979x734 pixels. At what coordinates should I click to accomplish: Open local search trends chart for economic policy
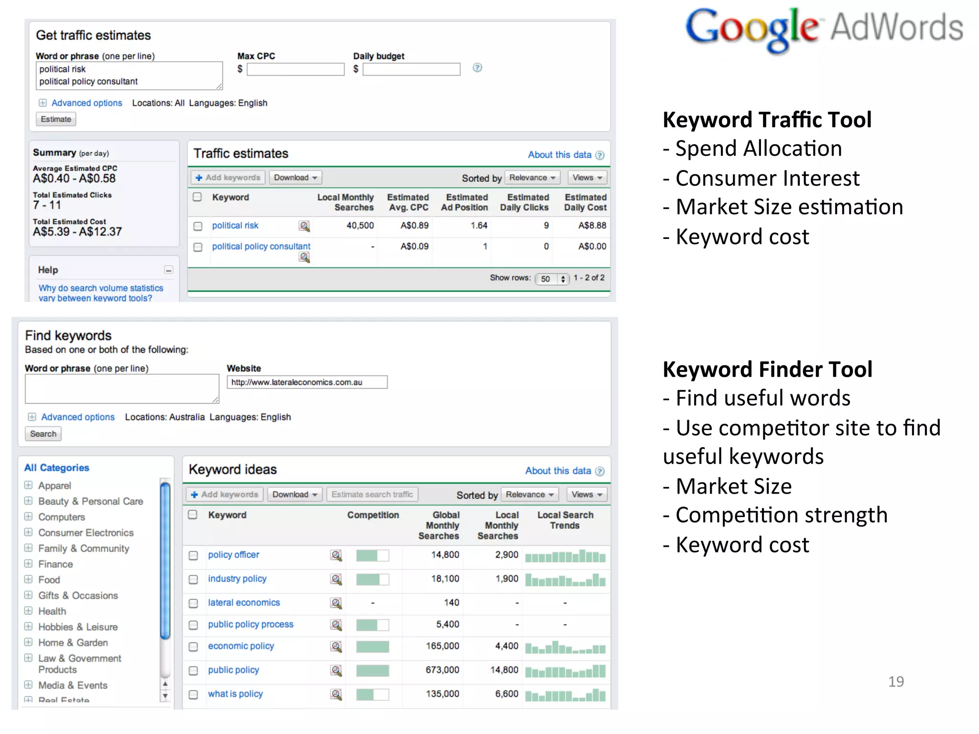(565, 648)
